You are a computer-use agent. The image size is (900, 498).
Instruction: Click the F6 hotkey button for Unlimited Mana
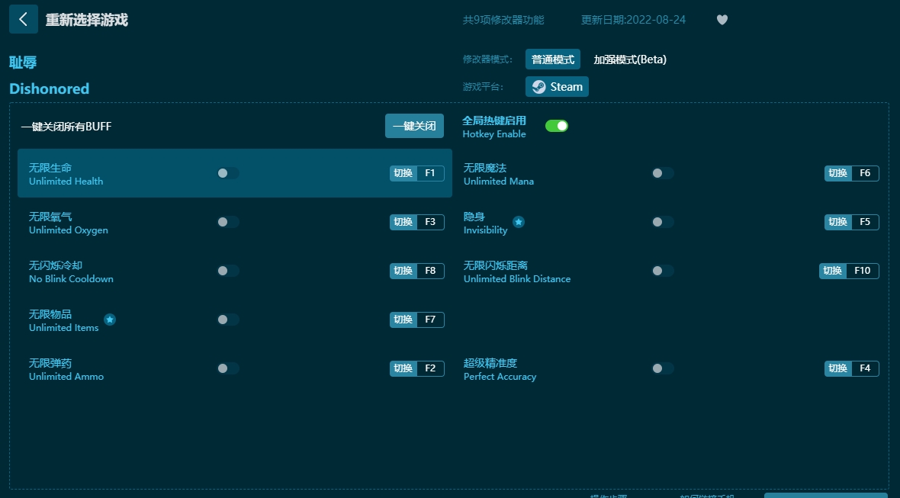pyautogui.click(x=852, y=173)
